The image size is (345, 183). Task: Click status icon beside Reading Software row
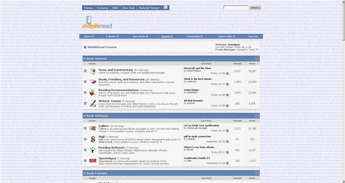coord(85,150)
